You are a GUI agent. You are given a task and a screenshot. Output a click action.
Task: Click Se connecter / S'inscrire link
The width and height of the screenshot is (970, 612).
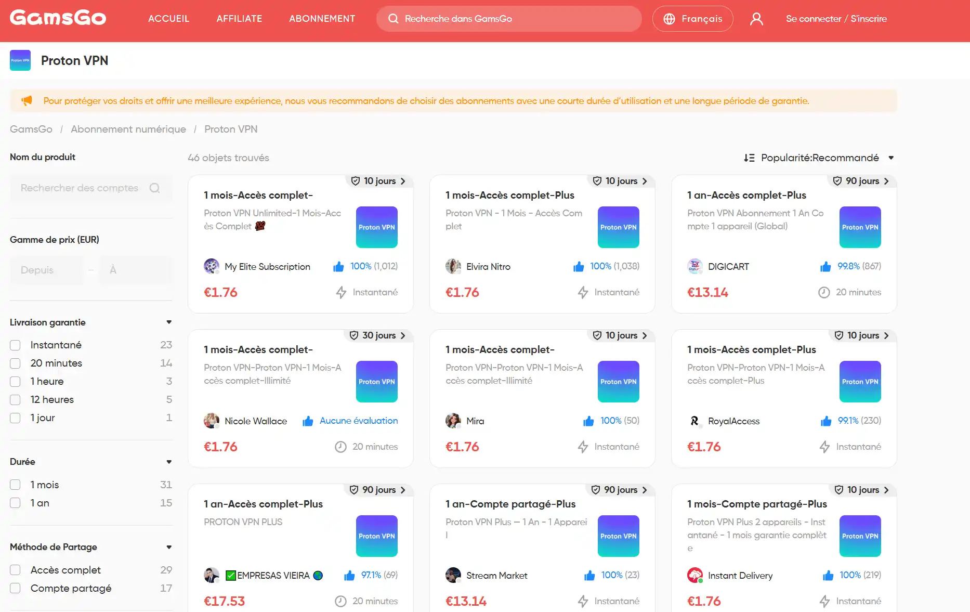click(x=836, y=19)
